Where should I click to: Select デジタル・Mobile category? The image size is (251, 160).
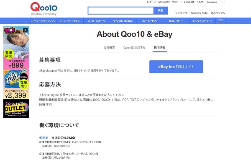point(123,21)
